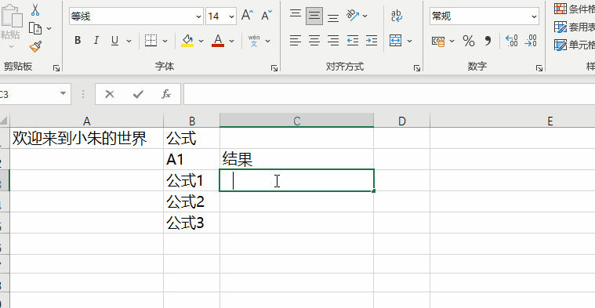Decrease font size with the smaller A
Image resolution: width=595 pixels, height=308 pixels.
(267, 16)
